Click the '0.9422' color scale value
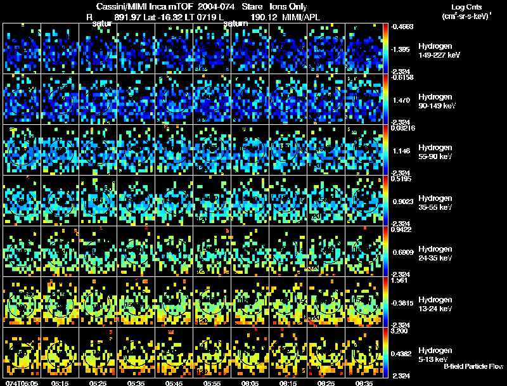Image resolution: width=507 pixels, height=386 pixels. (x=401, y=229)
